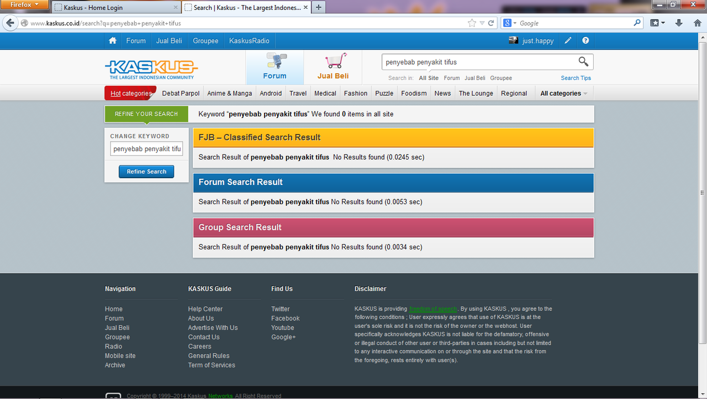The width and height of the screenshot is (707, 399).
Task: Click the pencil compose icon
Action: pos(568,41)
